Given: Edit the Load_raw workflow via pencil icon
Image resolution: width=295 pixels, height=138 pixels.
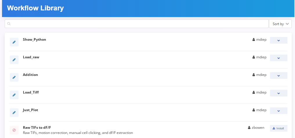Looking at the screenshot, I should coord(14,60).
